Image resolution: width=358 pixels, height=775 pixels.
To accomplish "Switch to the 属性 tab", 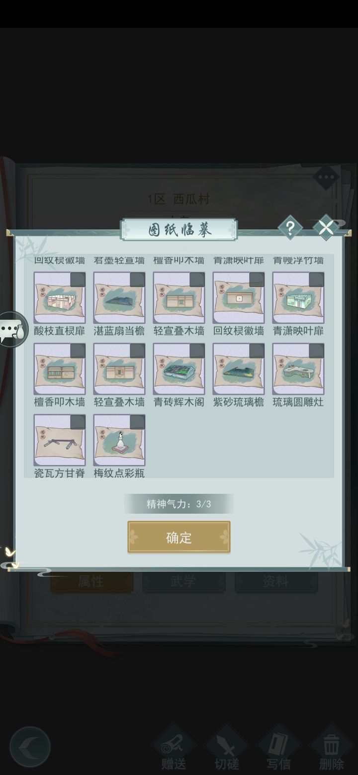I will pos(91,581).
